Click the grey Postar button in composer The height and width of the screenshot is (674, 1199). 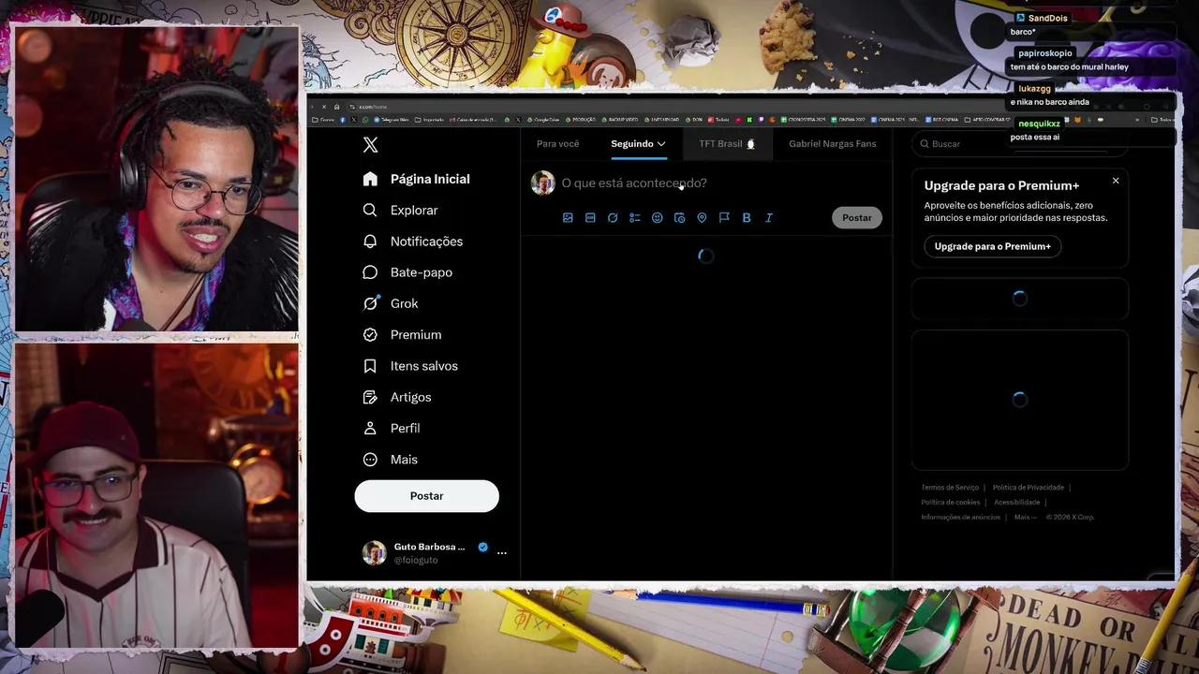click(856, 217)
